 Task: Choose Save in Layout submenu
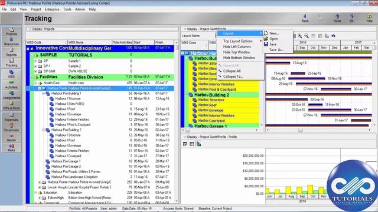[x=278, y=44]
